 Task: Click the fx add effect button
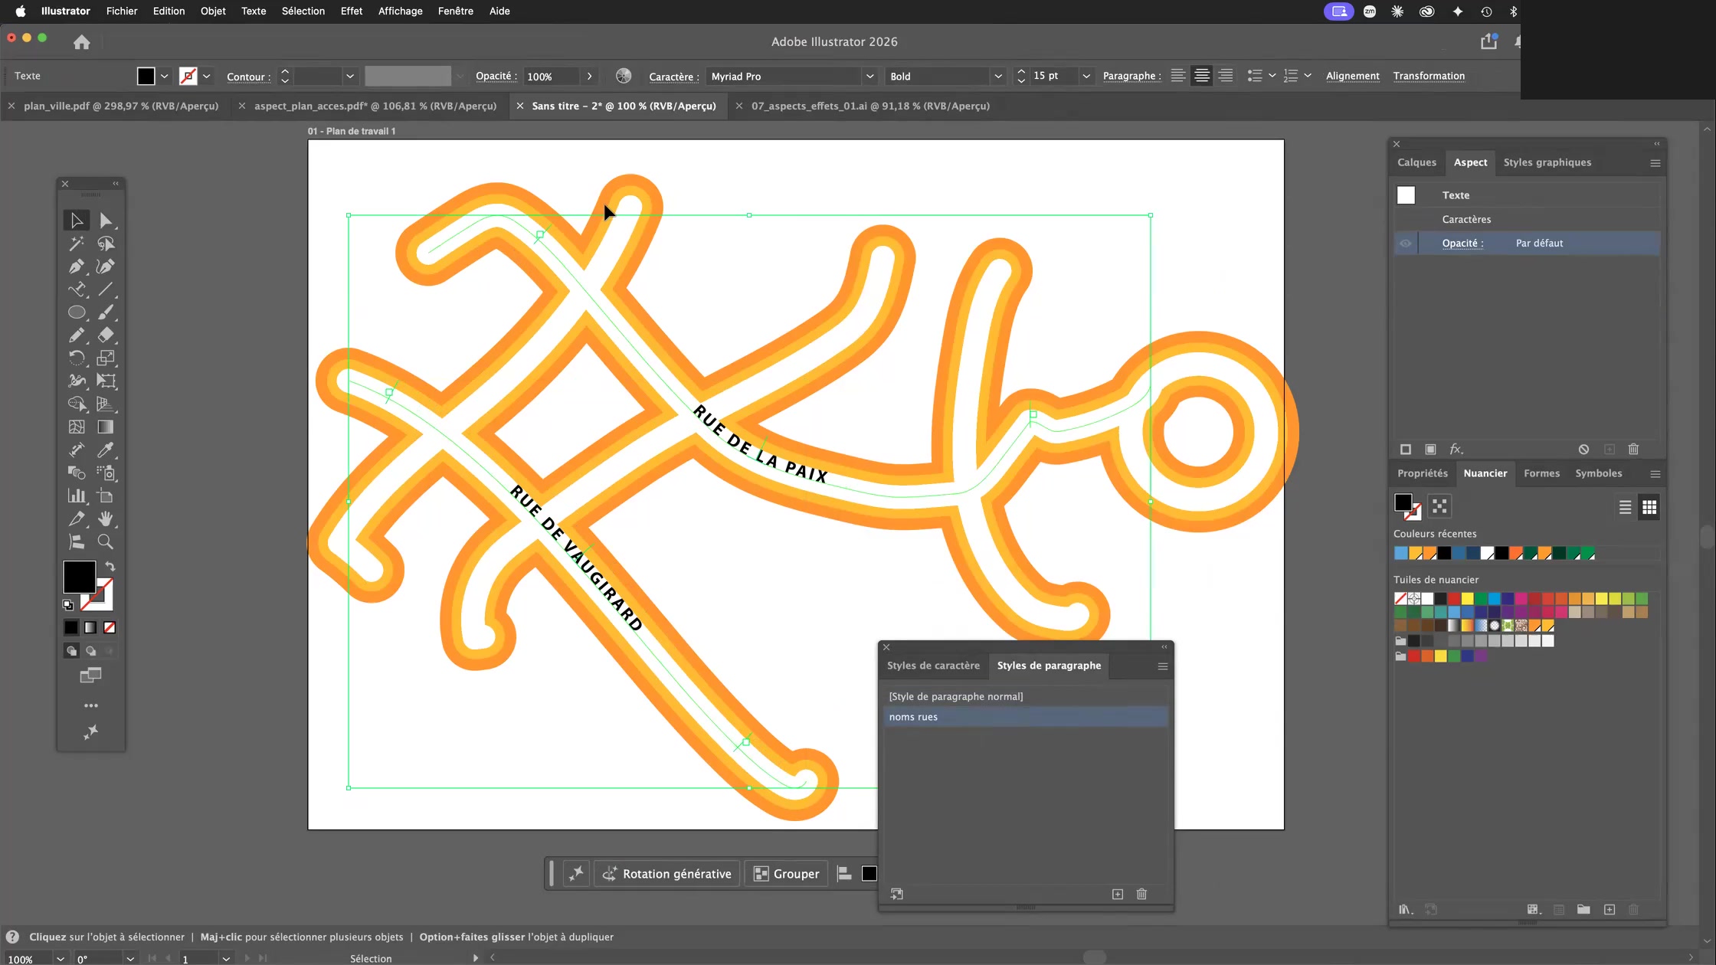click(1456, 450)
